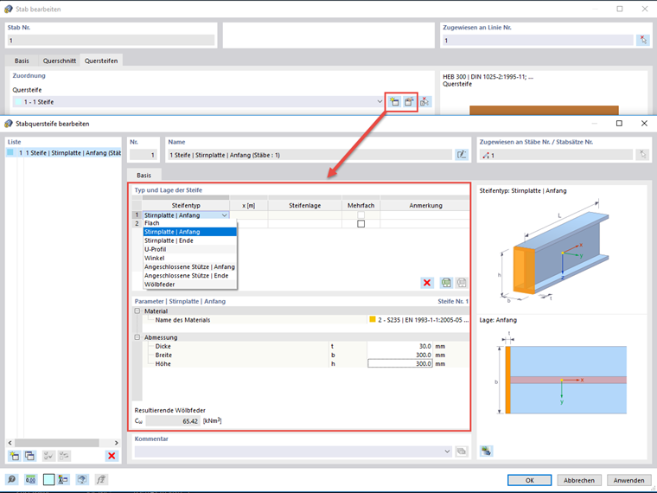Collapse the Abmessung group
The width and height of the screenshot is (657, 493).
pyautogui.click(x=137, y=337)
